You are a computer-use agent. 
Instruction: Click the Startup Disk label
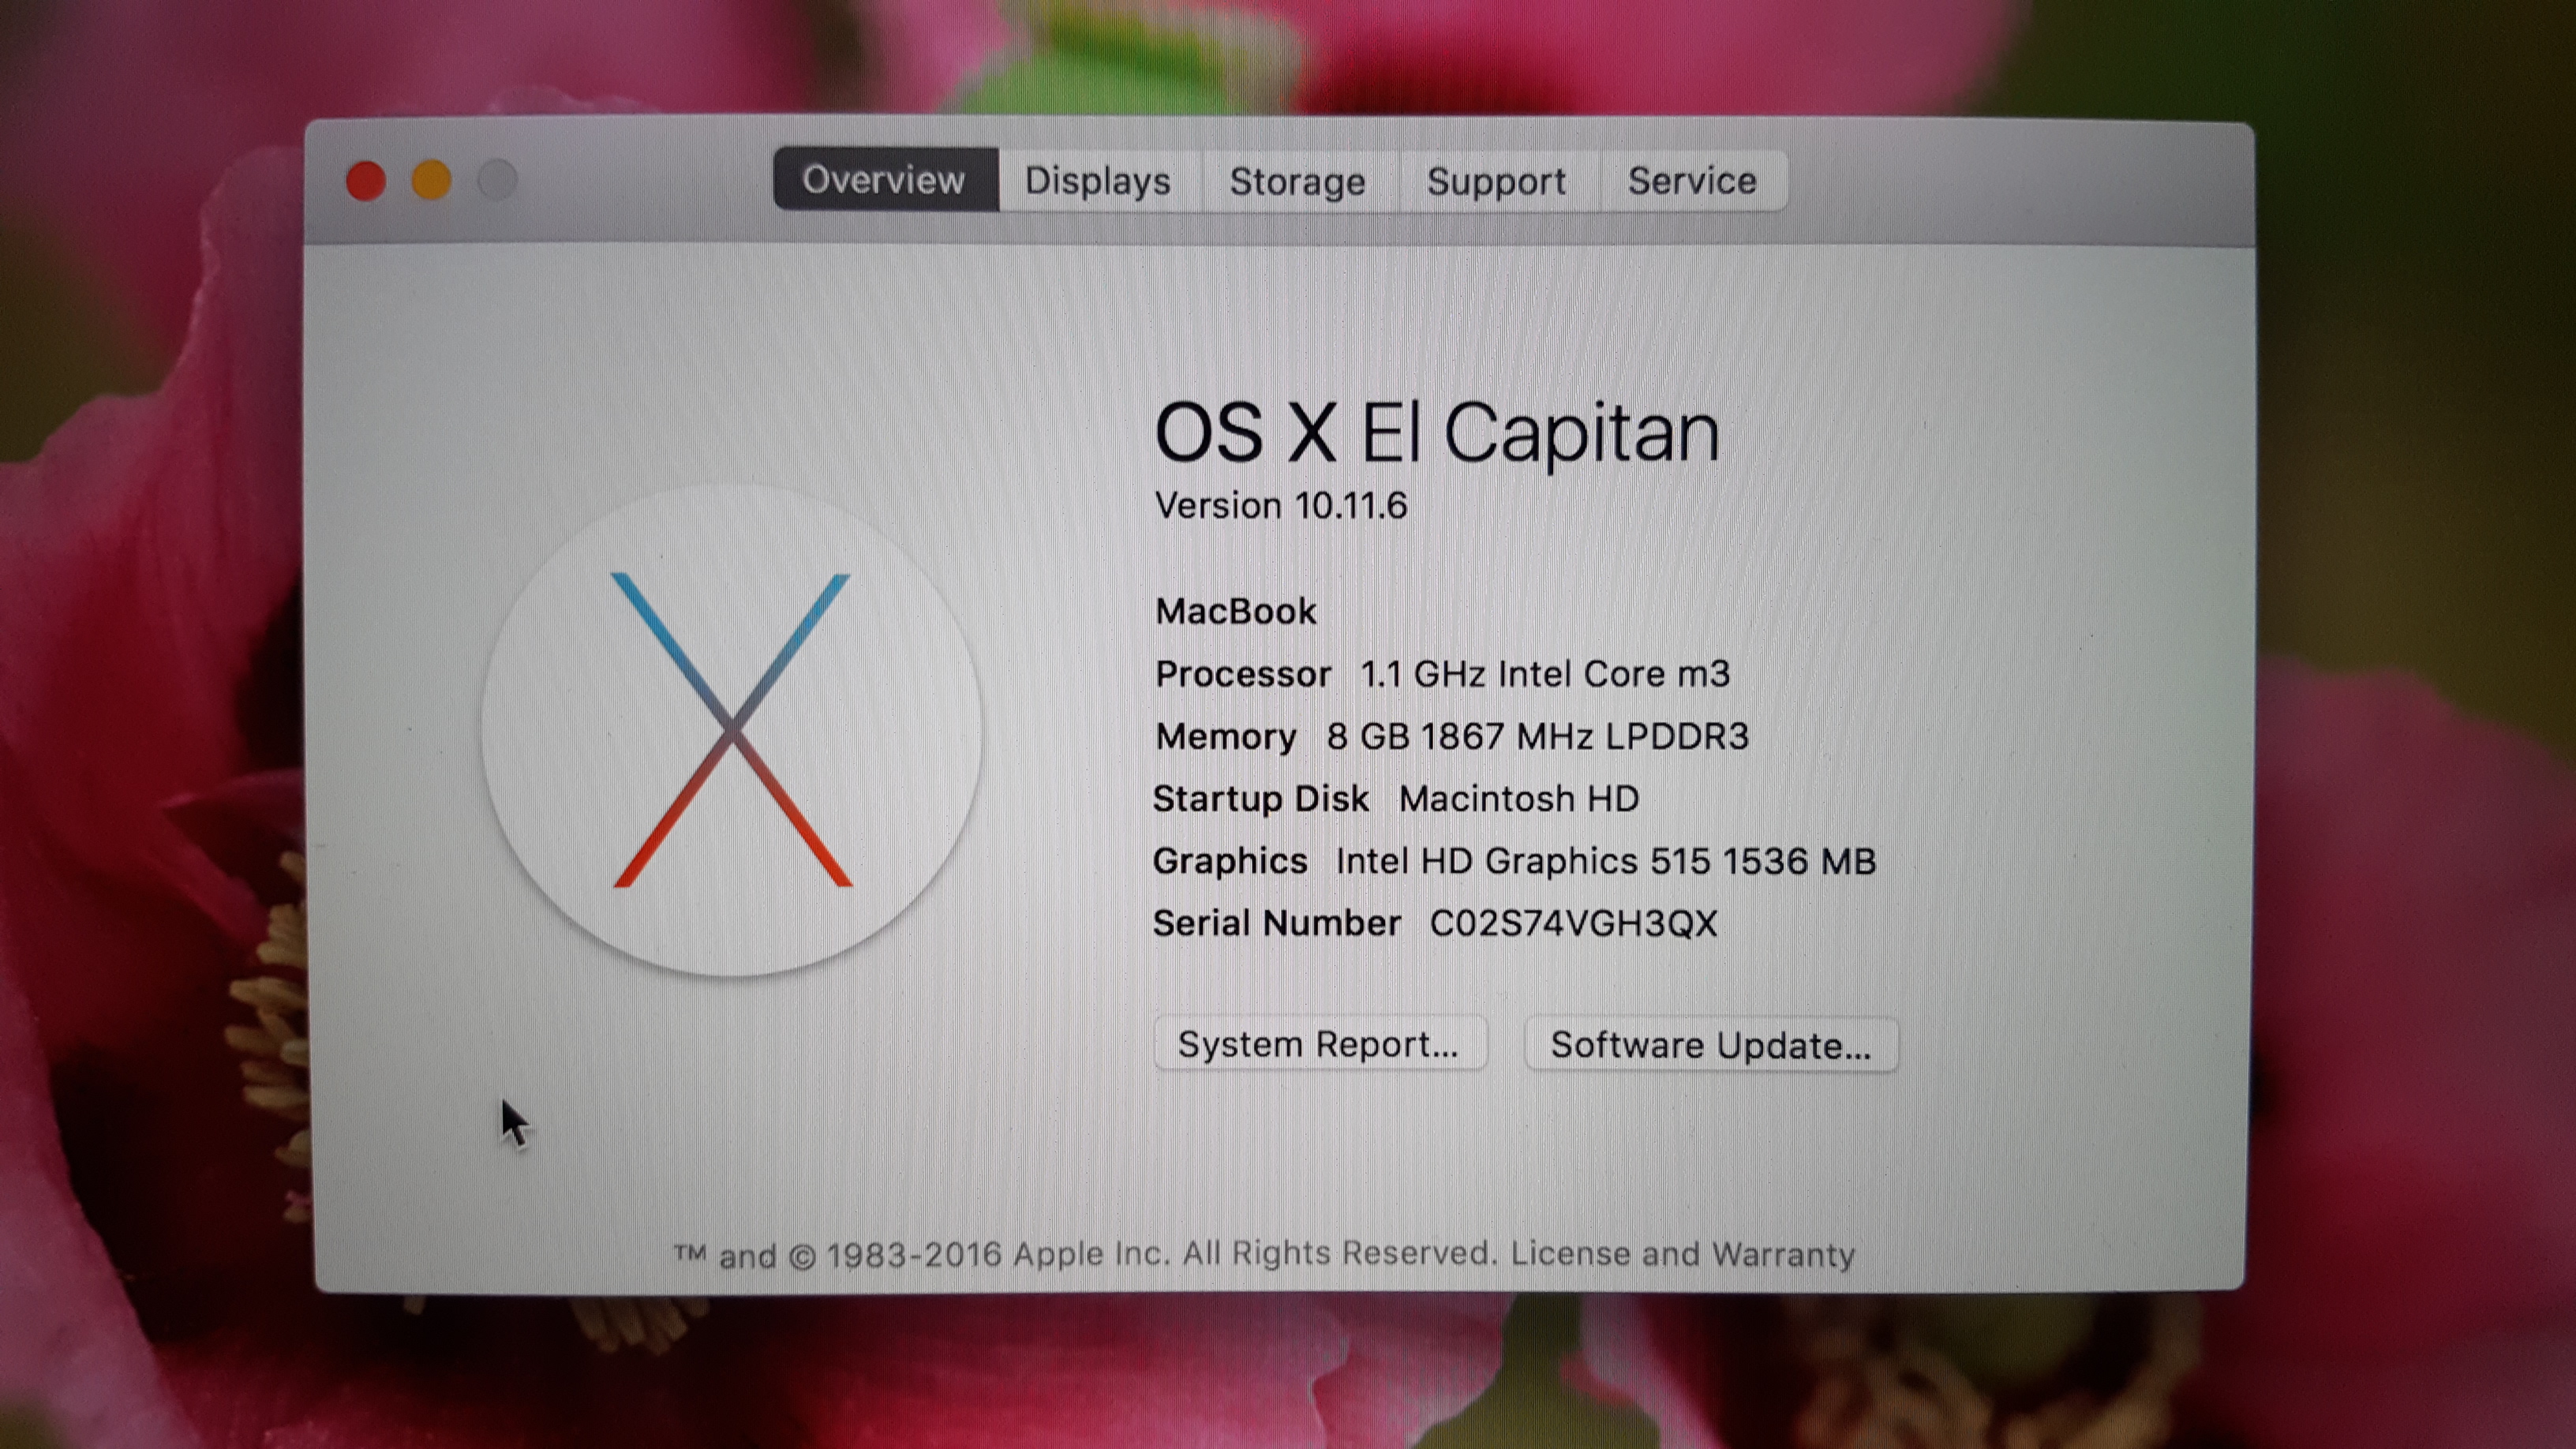coord(1261,799)
